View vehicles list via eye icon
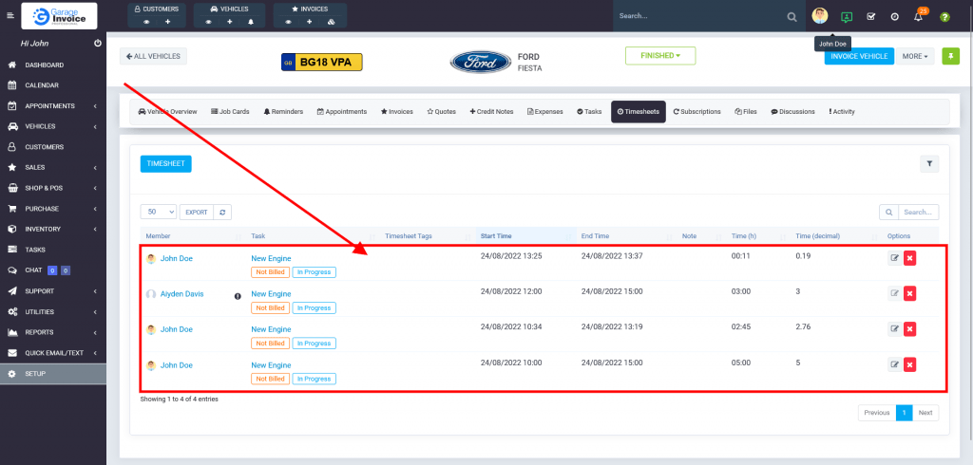Image resolution: width=973 pixels, height=465 pixels. point(208,22)
